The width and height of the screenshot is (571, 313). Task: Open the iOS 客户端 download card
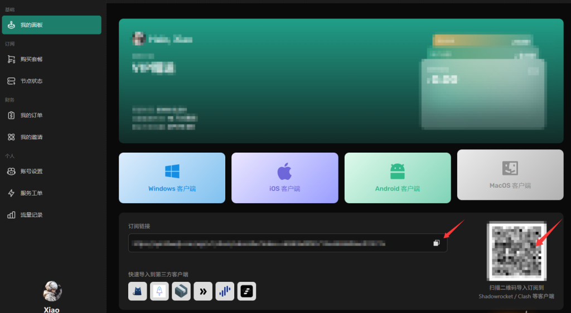pyautogui.click(x=285, y=178)
